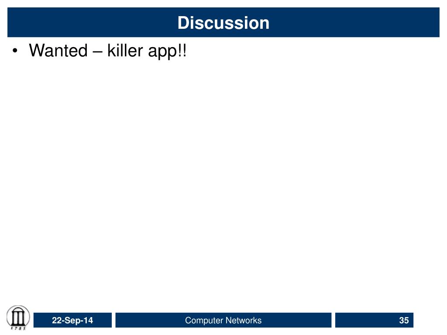Image resolution: width=447 pixels, height=335 pixels.
Task: Click the Discussion slide title
Action: point(223,23)
